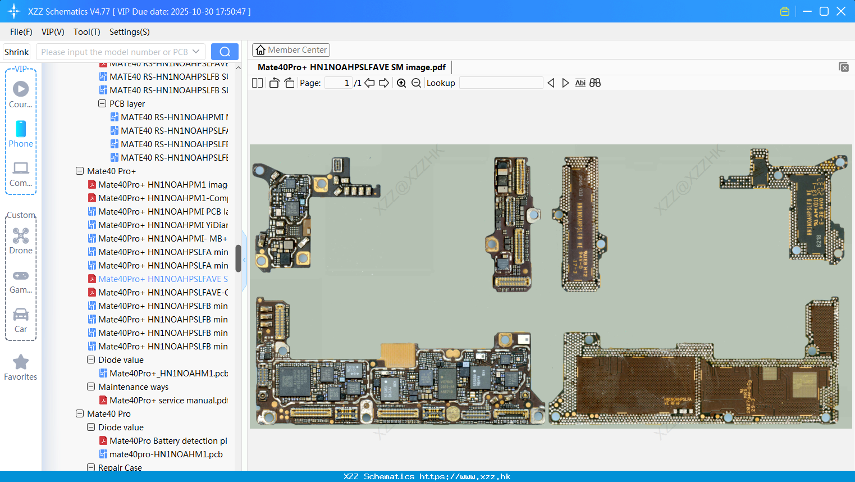Go to previous page arrow
The height and width of the screenshot is (482, 855).
369,83
